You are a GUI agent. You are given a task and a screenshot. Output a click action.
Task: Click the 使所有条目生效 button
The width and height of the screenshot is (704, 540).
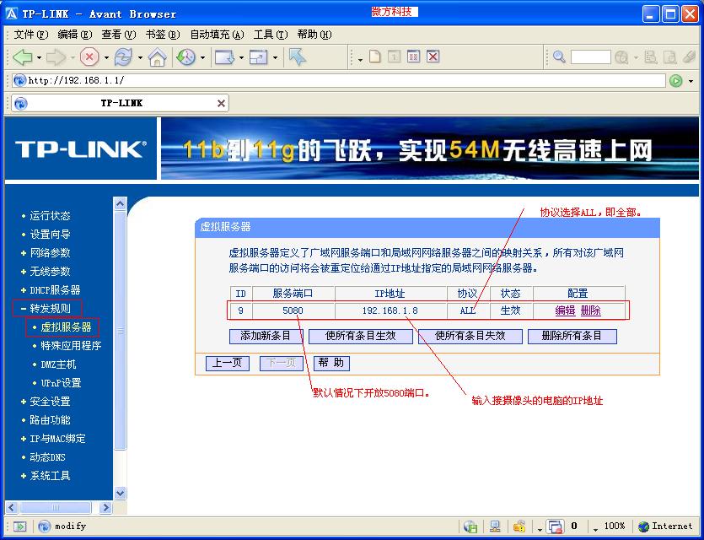pyautogui.click(x=361, y=337)
